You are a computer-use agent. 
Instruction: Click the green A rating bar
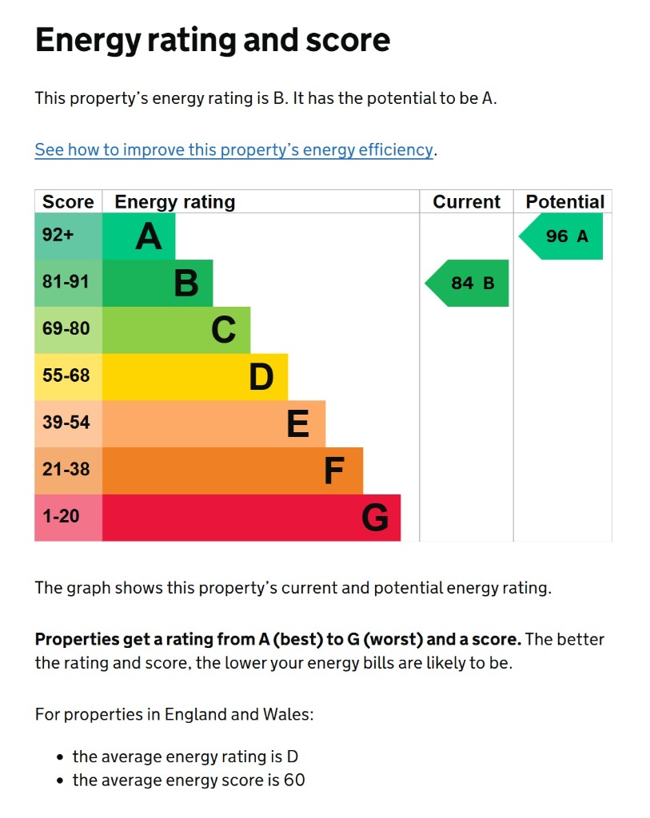coord(139,236)
